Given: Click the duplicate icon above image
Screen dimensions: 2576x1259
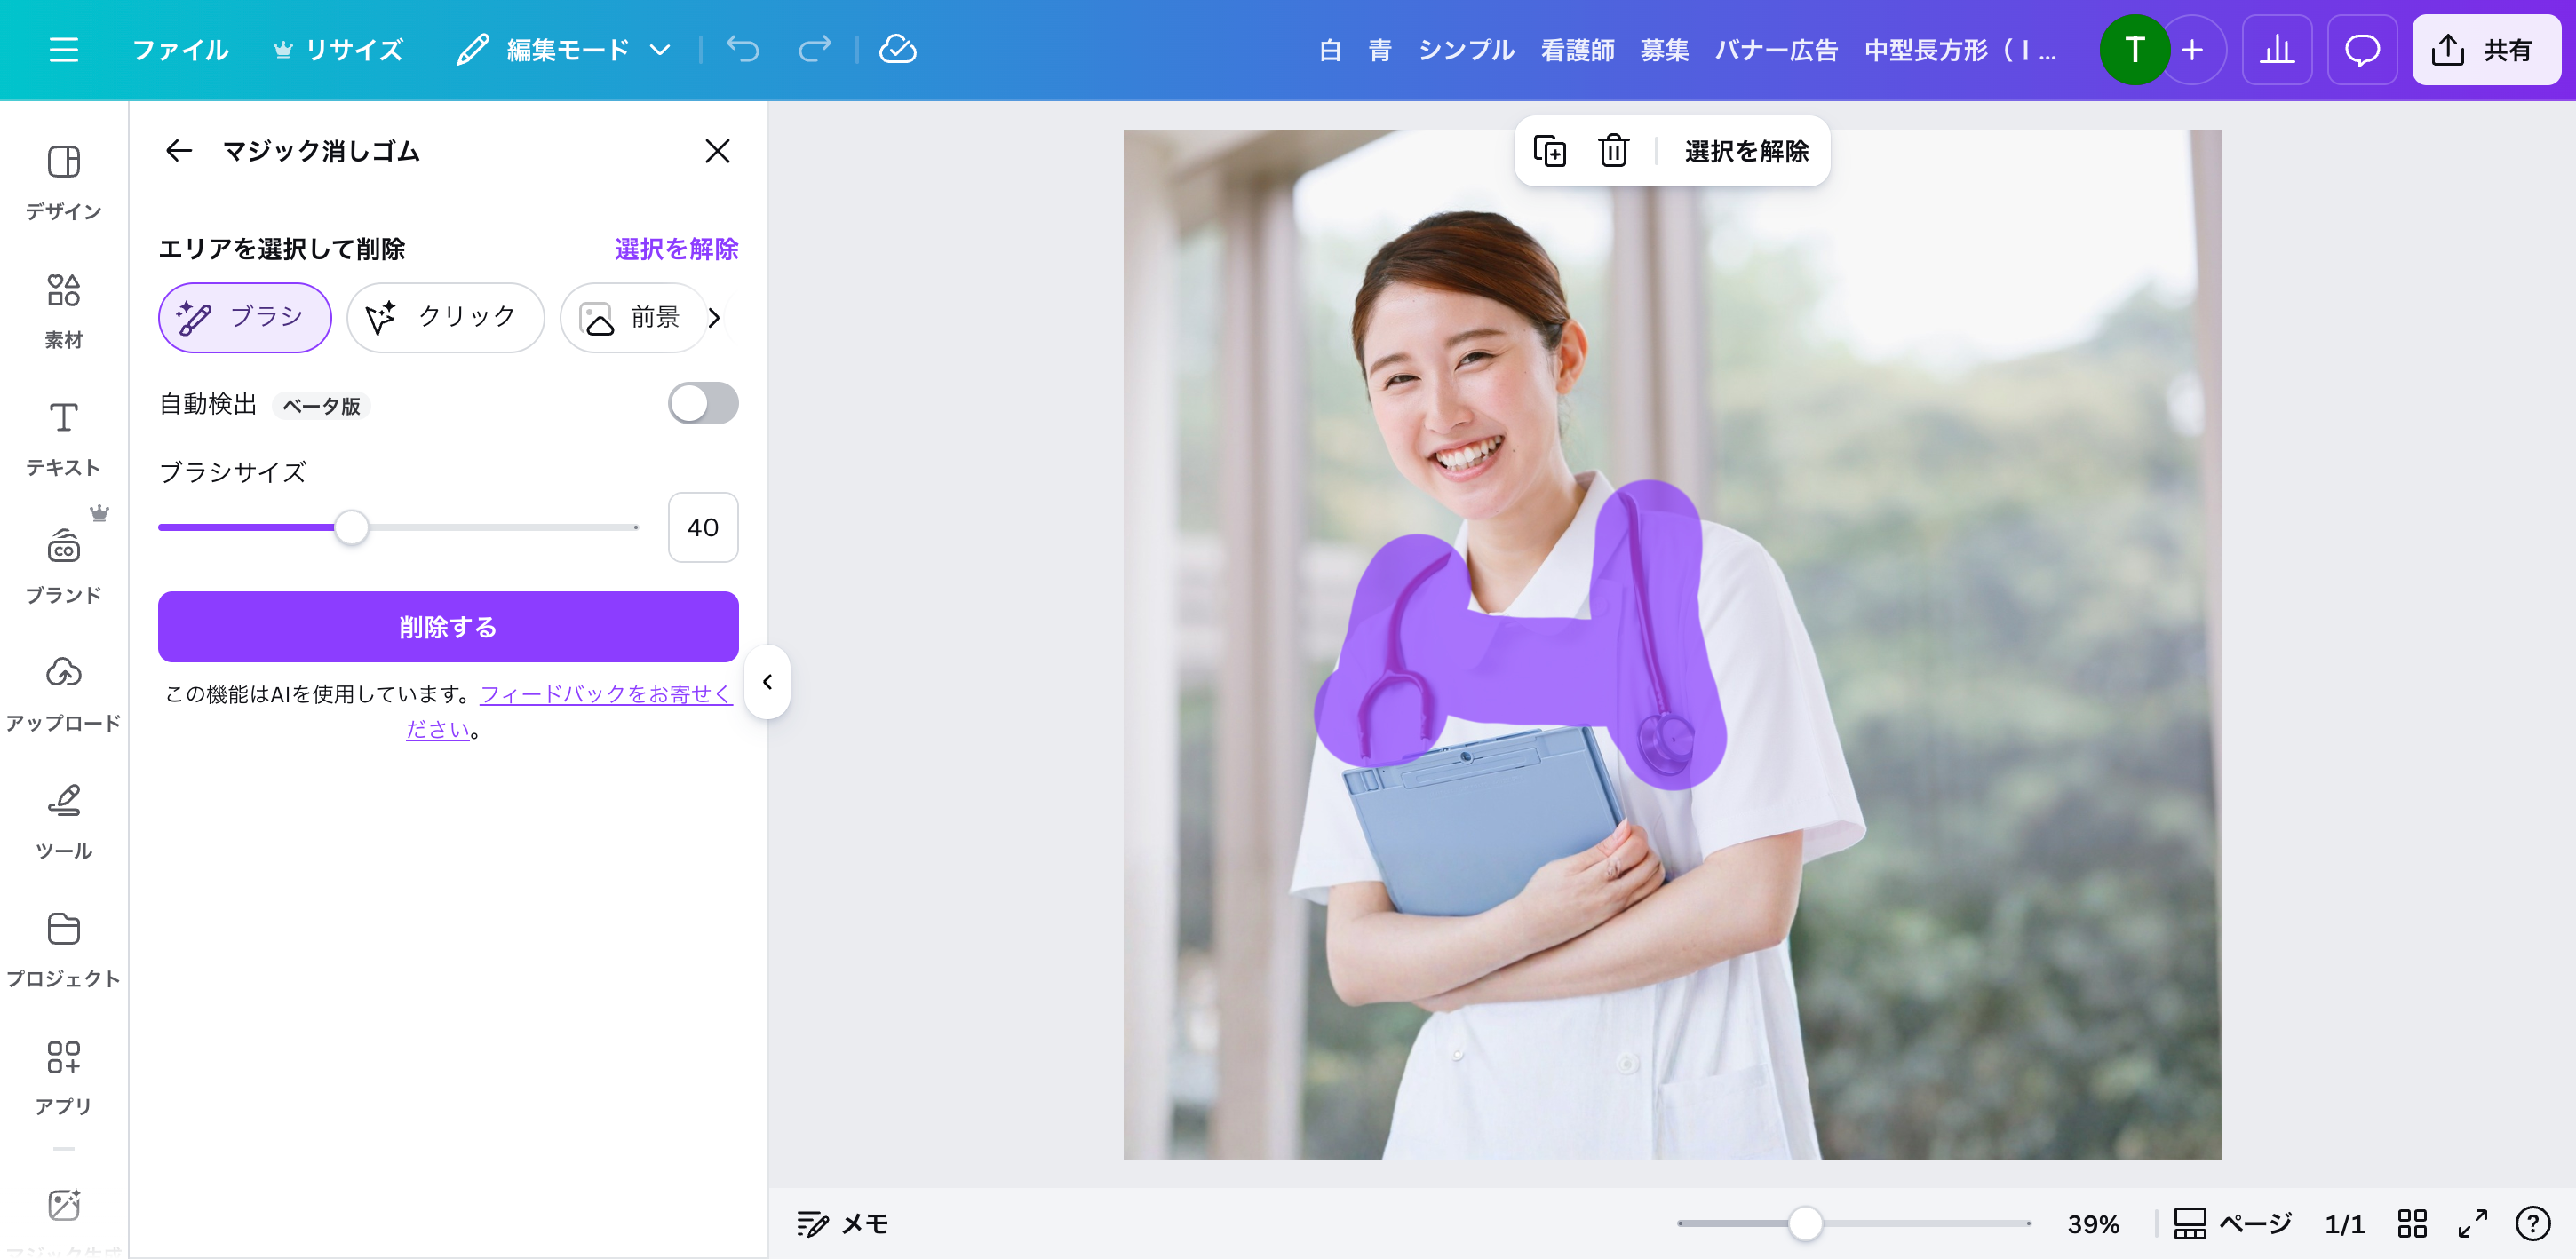Looking at the screenshot, I should point(1549,151).
